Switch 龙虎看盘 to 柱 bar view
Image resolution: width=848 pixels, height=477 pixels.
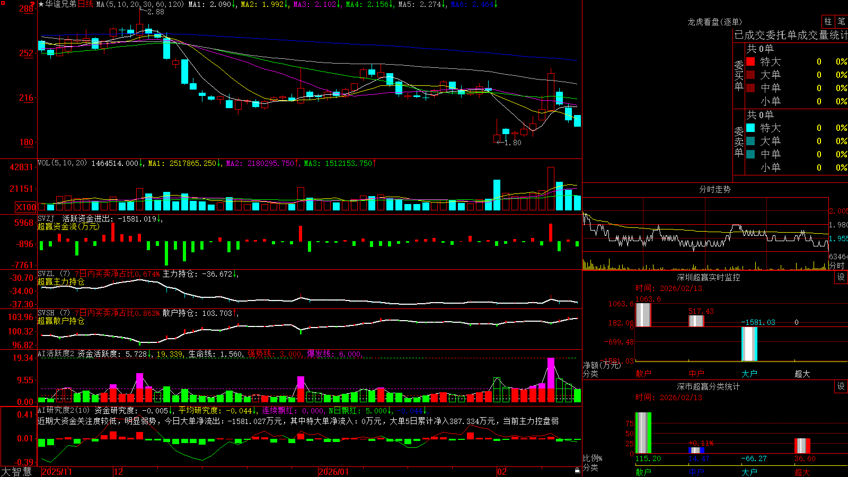click(x=828, y=21)
